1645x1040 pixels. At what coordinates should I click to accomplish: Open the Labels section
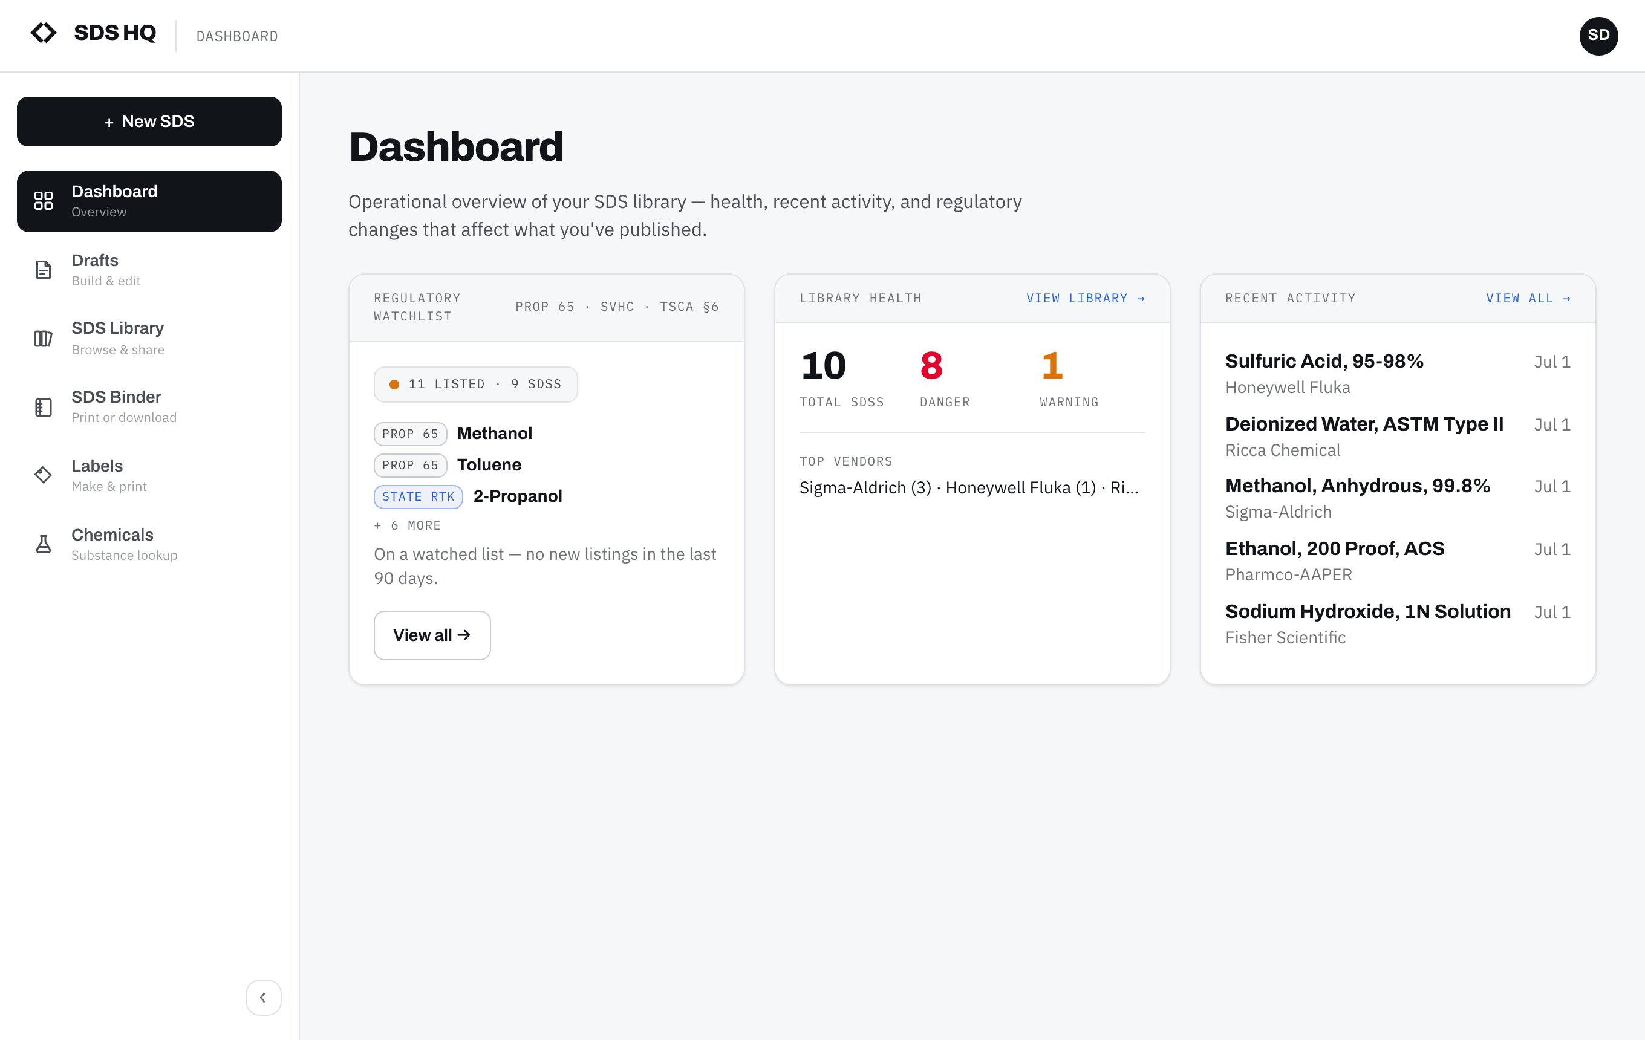149,475
